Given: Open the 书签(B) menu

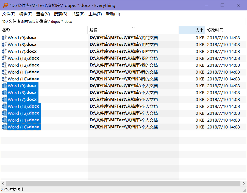Looking at the screenshot, I should coord(78,14).
